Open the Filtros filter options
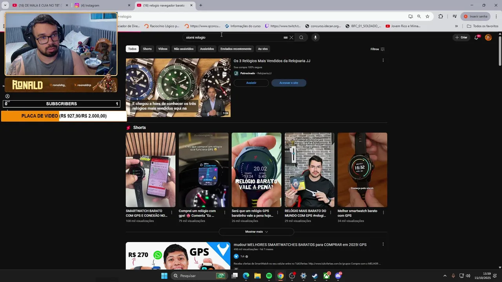The height and width of the screenshot is (282, 502). click(x=378, y=49)
